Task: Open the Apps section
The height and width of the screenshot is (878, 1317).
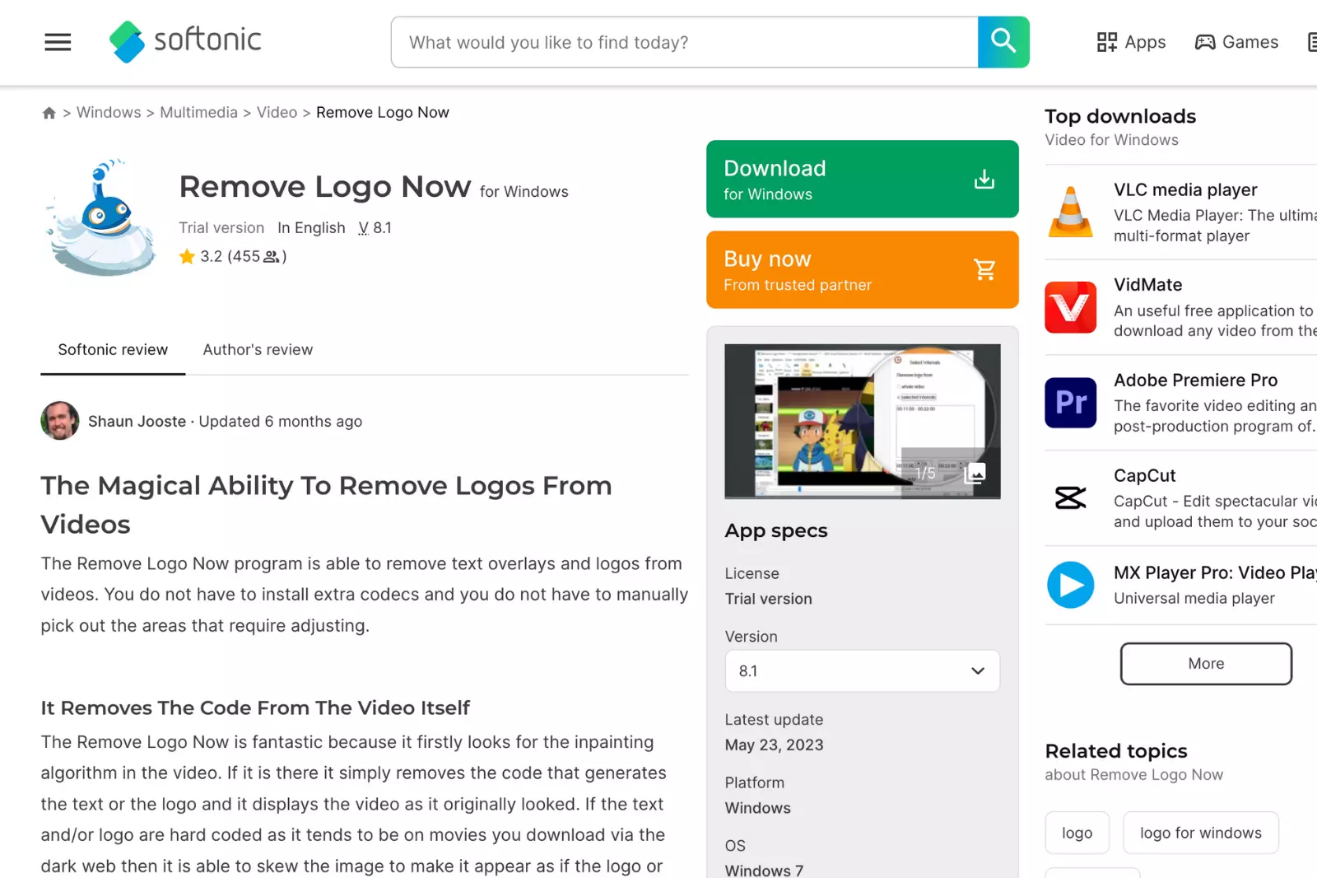Action: [1131, 42]
